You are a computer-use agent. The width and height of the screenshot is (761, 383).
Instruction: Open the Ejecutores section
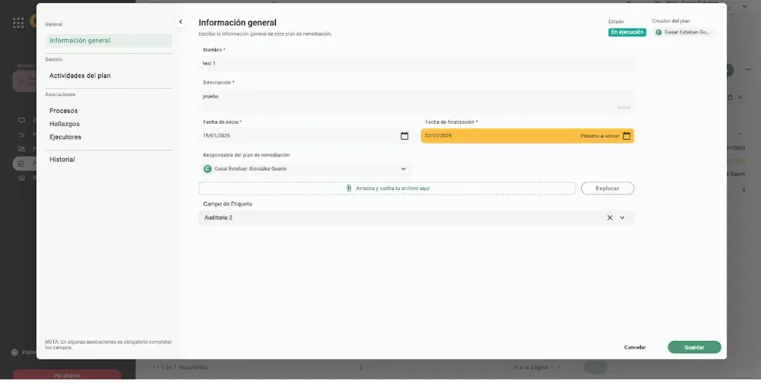(65, 137)
